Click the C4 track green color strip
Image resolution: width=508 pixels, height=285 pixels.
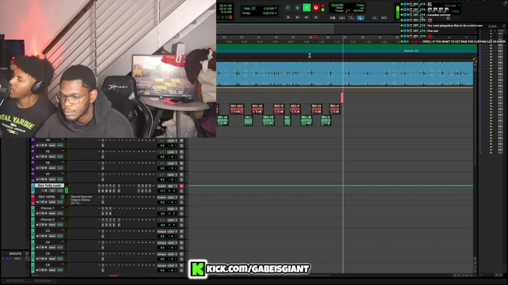click(x=33, y=245)
